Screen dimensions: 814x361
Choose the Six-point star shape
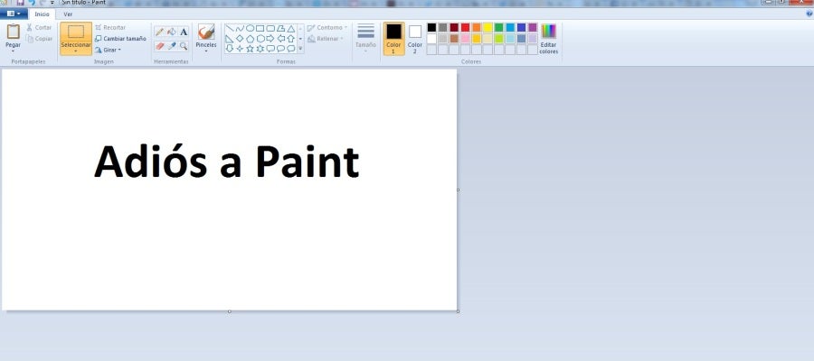(260, 48)
